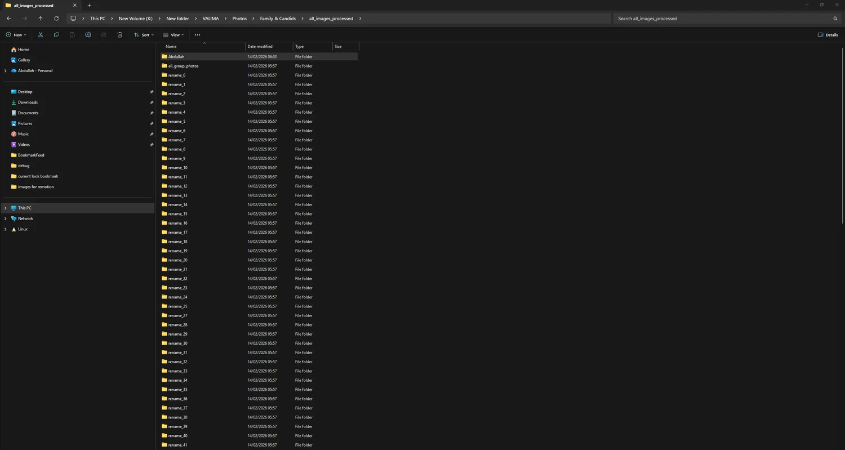Open the Sort dropdown menu
Screen dimensions: 845x450
(x=144, y=35)
